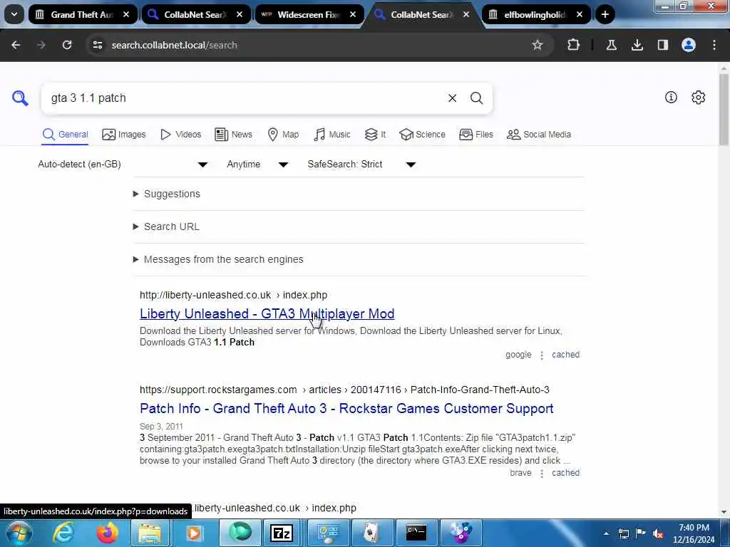Expand the Search URL section
The image size is (730, 547).
pos(167,226)
